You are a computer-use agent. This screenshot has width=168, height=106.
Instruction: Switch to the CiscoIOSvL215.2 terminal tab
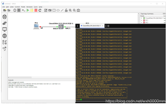(x=92, y=26)
